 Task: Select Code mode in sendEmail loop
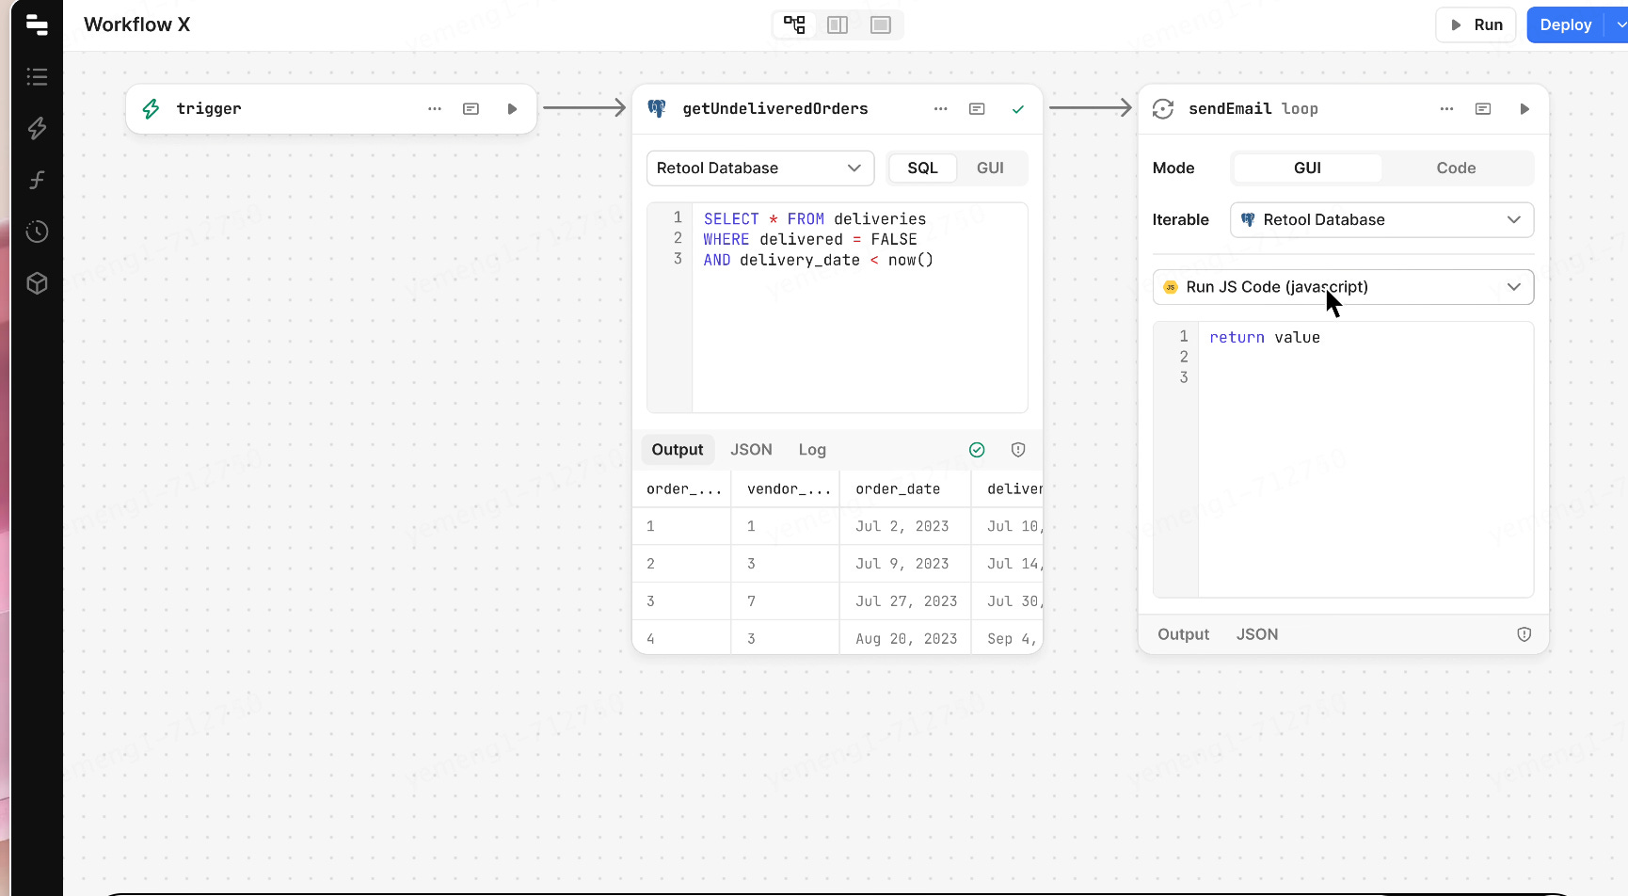coord(1456,168)
